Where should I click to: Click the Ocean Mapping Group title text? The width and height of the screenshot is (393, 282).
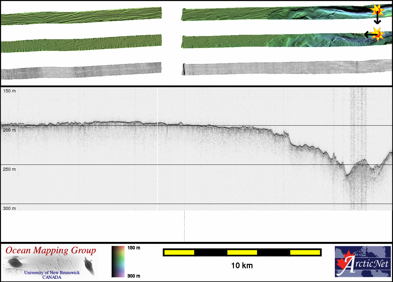tap(51, 251)
